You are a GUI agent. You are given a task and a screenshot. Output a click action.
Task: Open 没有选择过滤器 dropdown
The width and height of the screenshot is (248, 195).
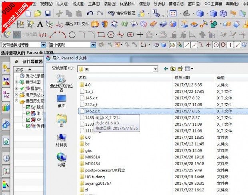pyautogui.click(x=43, y=45)
